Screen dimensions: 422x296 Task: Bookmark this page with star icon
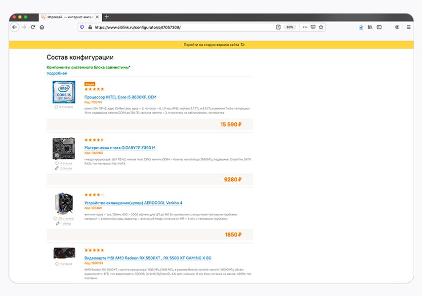coord(321,27)
